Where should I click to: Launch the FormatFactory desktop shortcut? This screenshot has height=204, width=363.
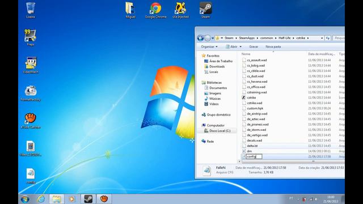coord(31,93)
